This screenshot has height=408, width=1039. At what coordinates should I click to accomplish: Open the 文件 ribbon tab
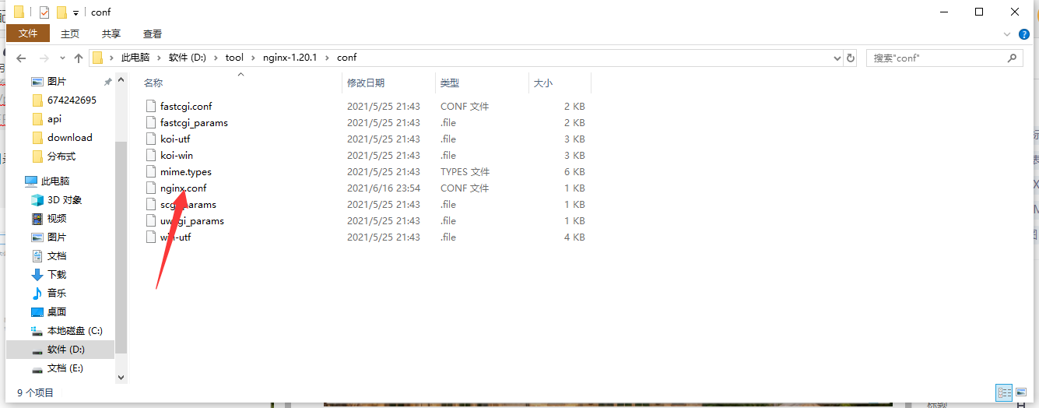[x=28, y=33]
